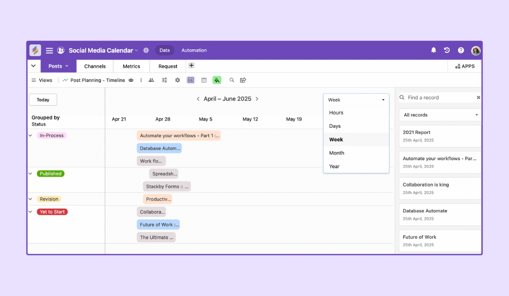Image resolution: width=509 pixels, height=296 pixels.
Task: Open the All records dropdown
Action: 440,115
